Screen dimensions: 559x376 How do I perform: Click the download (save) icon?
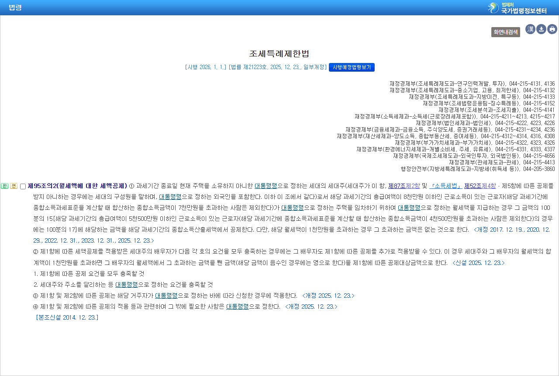click(x=541, y=29)
